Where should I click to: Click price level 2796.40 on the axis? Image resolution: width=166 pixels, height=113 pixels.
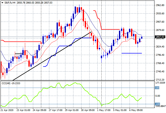click(160, 55)
